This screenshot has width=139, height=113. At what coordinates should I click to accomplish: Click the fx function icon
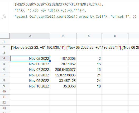click(4, 17)
